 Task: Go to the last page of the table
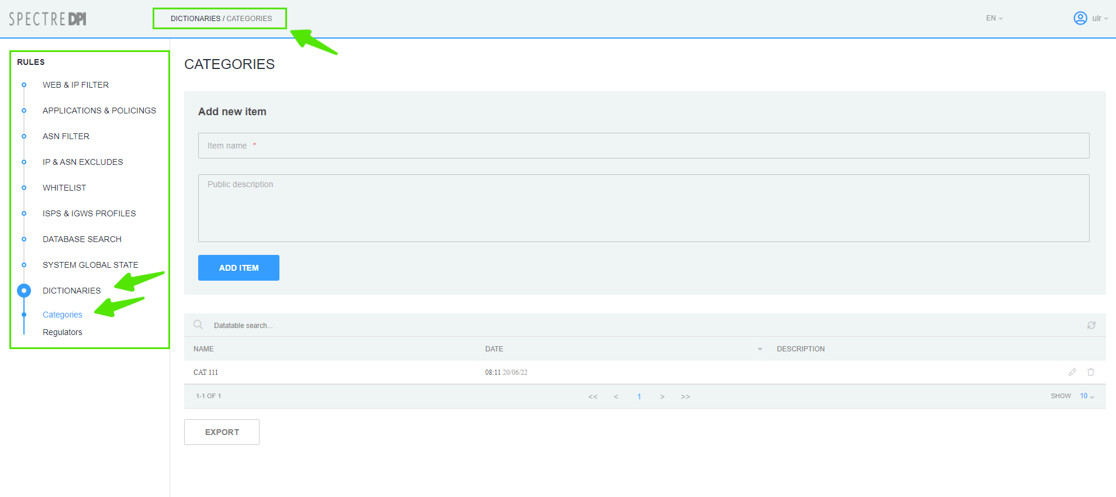685,396
